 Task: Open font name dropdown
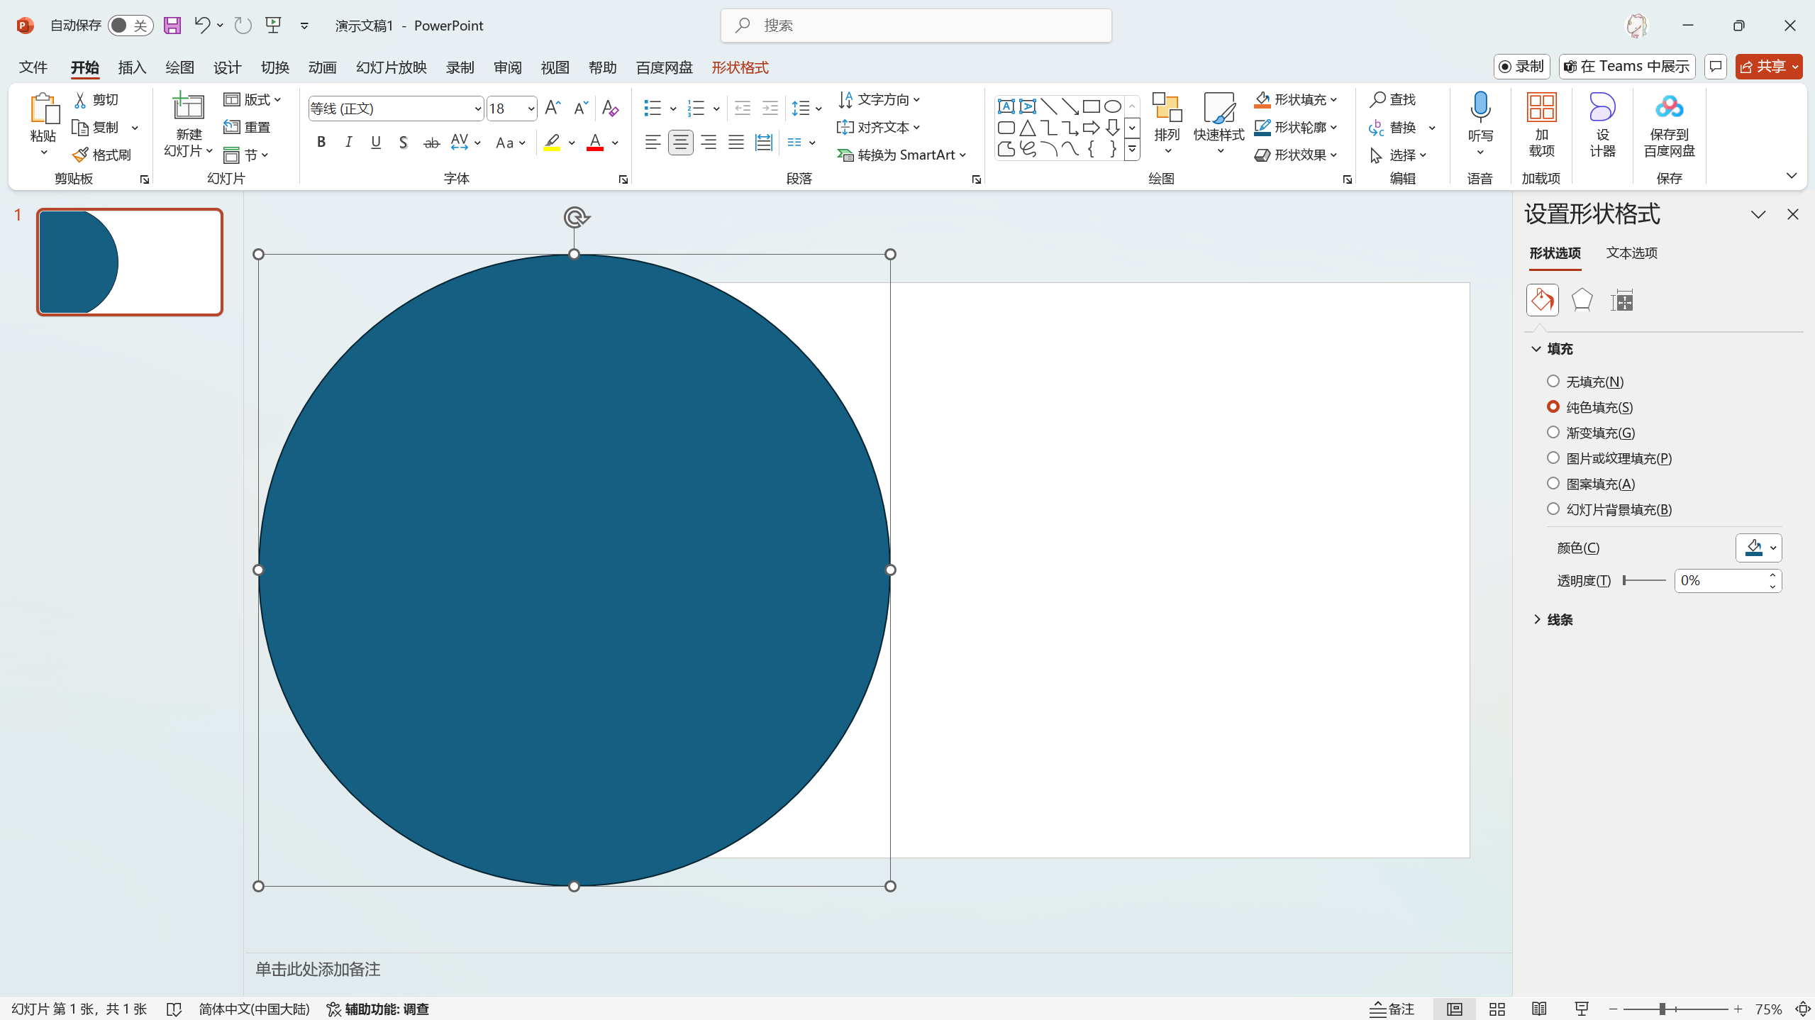[477, 109]
